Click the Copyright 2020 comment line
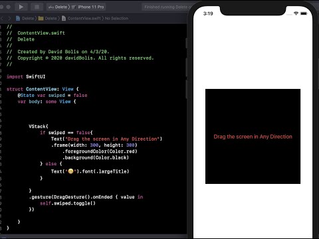Image resolution: width=319 pixels, height=239 pixels. (80, 58)
